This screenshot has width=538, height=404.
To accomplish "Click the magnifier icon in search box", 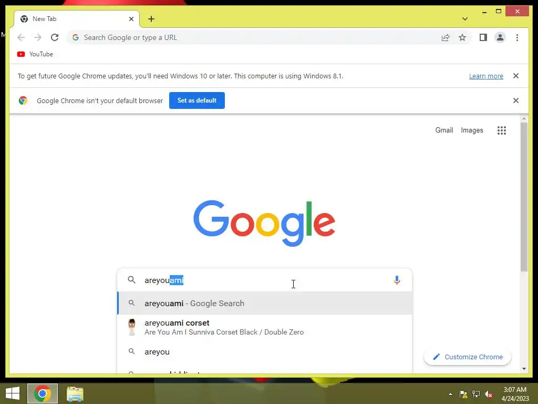I will point(132,280).
